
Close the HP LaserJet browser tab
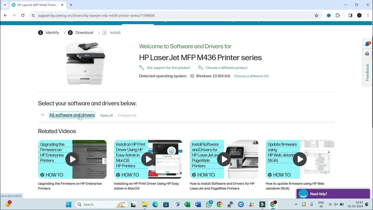pyautogui.click(x=61, y=5)
